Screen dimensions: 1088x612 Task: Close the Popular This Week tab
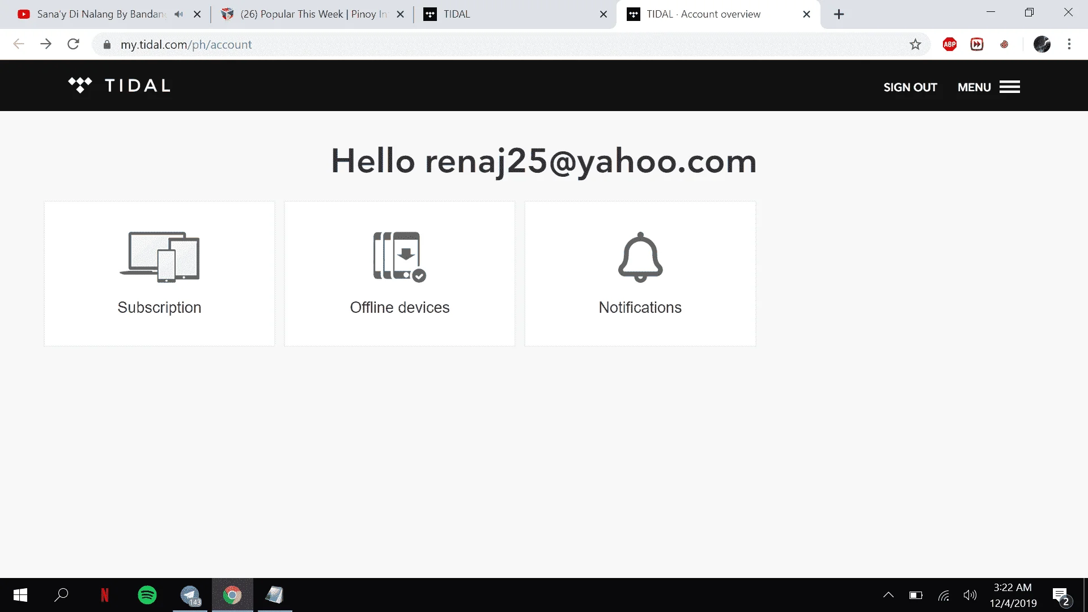401,15
